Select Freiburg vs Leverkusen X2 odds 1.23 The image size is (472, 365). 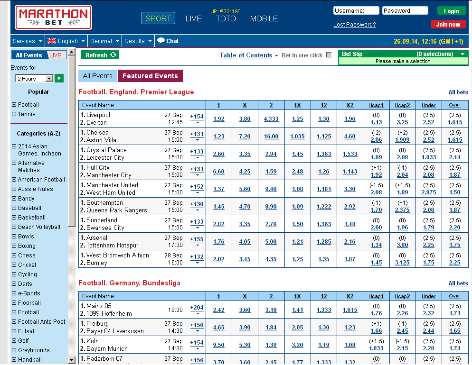point(350,328)
